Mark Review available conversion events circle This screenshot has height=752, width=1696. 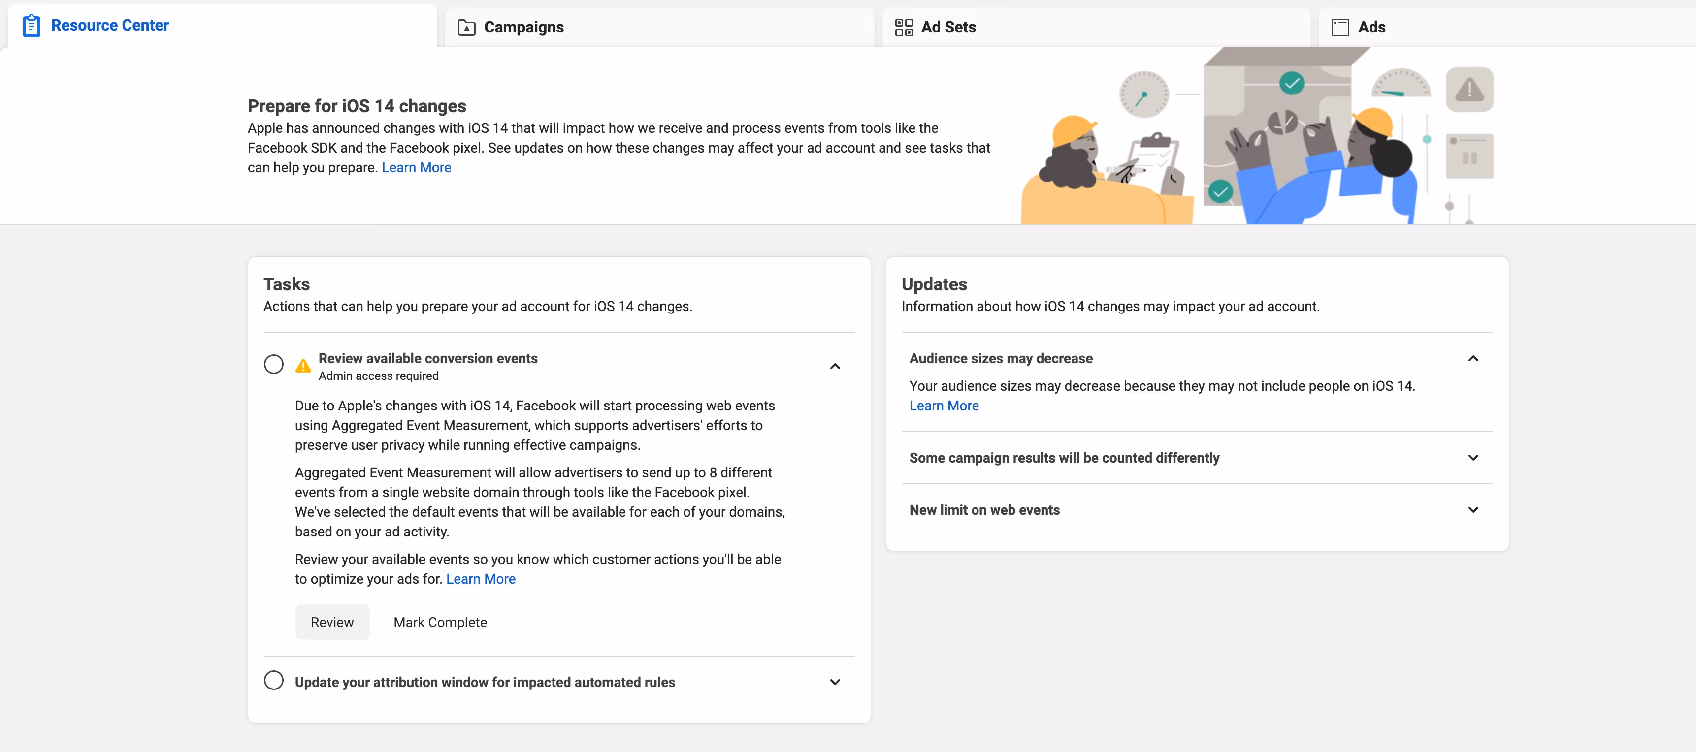point(274,365)
